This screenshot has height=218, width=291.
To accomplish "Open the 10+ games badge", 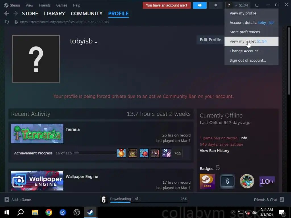I will pos(267,181).
